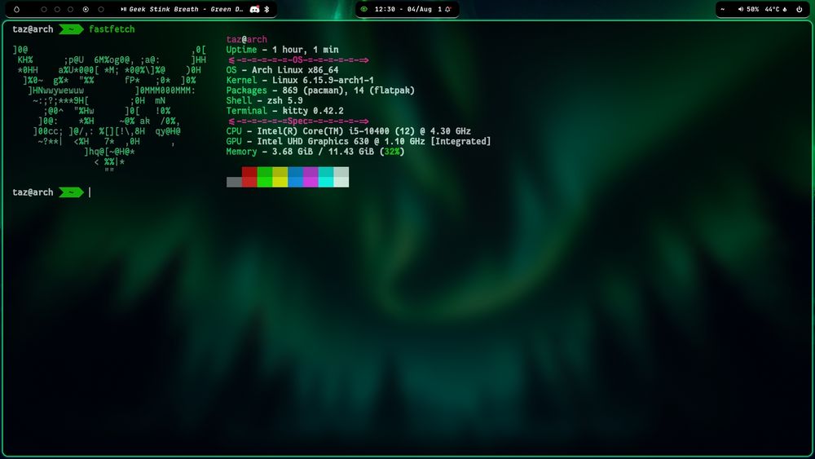Click the Packages - 869 (pacman) line
Viewport: 815px width, 459px height.
click(320, 90)
